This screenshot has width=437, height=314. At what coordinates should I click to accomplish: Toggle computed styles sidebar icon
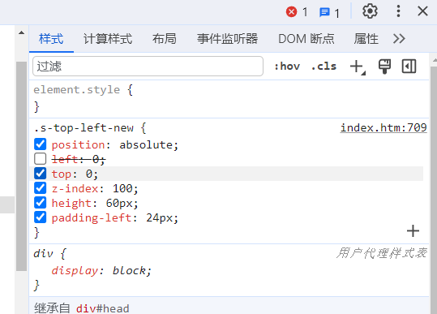click(409, 67)
